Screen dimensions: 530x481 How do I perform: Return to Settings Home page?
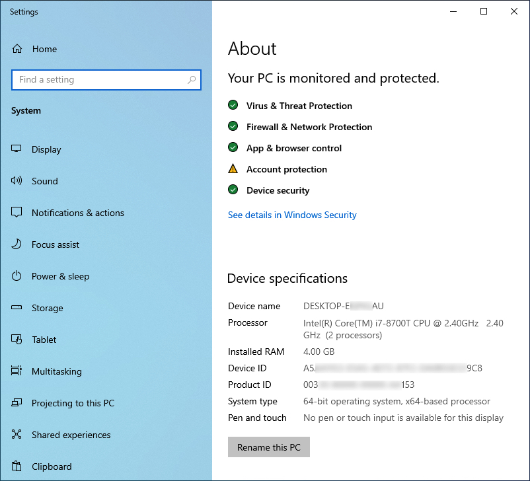click(44, 49)
